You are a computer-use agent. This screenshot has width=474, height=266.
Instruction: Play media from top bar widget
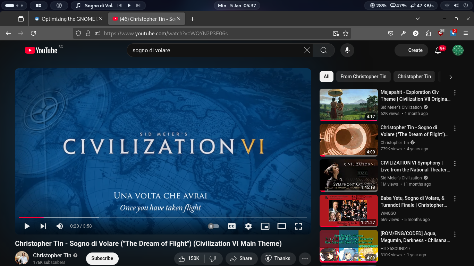tap(129, 6)
